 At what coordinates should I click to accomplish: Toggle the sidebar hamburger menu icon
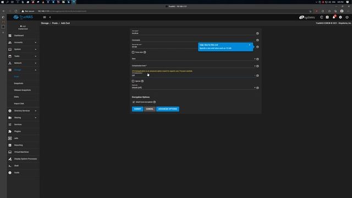click(x=45, y=17)
